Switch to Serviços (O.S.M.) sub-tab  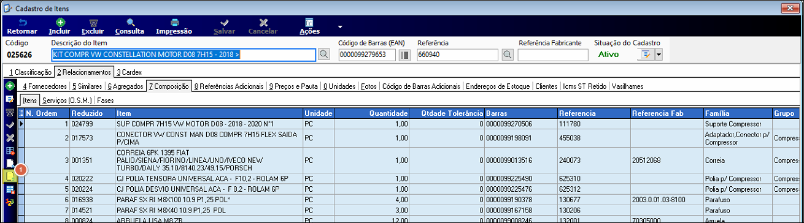67,100
